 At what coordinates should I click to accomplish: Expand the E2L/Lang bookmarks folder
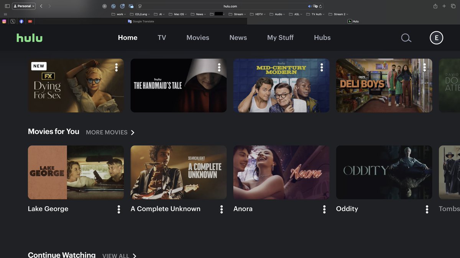pos(140,14)
